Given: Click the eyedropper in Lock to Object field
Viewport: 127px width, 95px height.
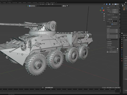Looking at the screenshot, I should point(117,21).
